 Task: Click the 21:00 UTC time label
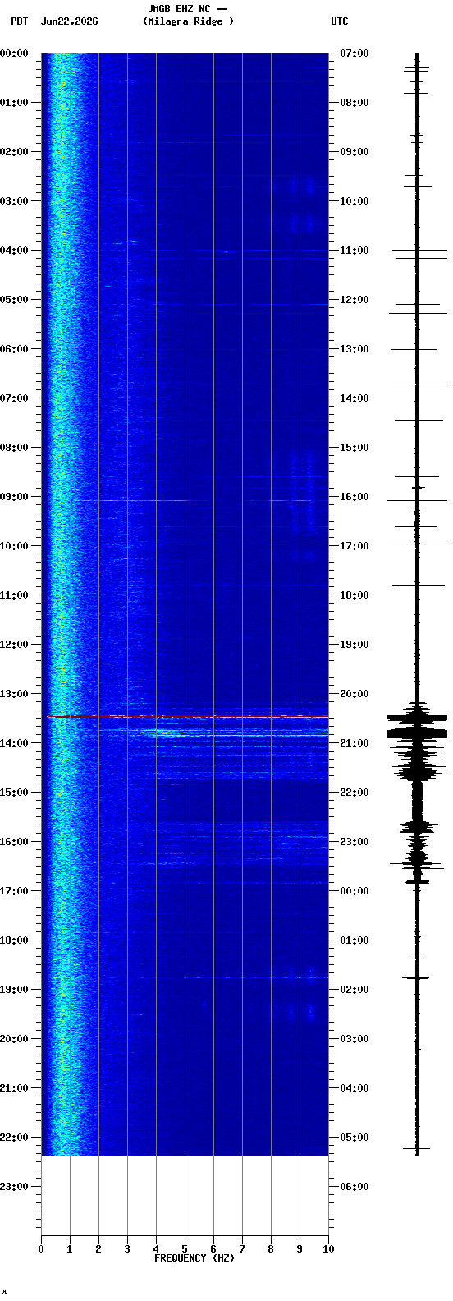355,743
